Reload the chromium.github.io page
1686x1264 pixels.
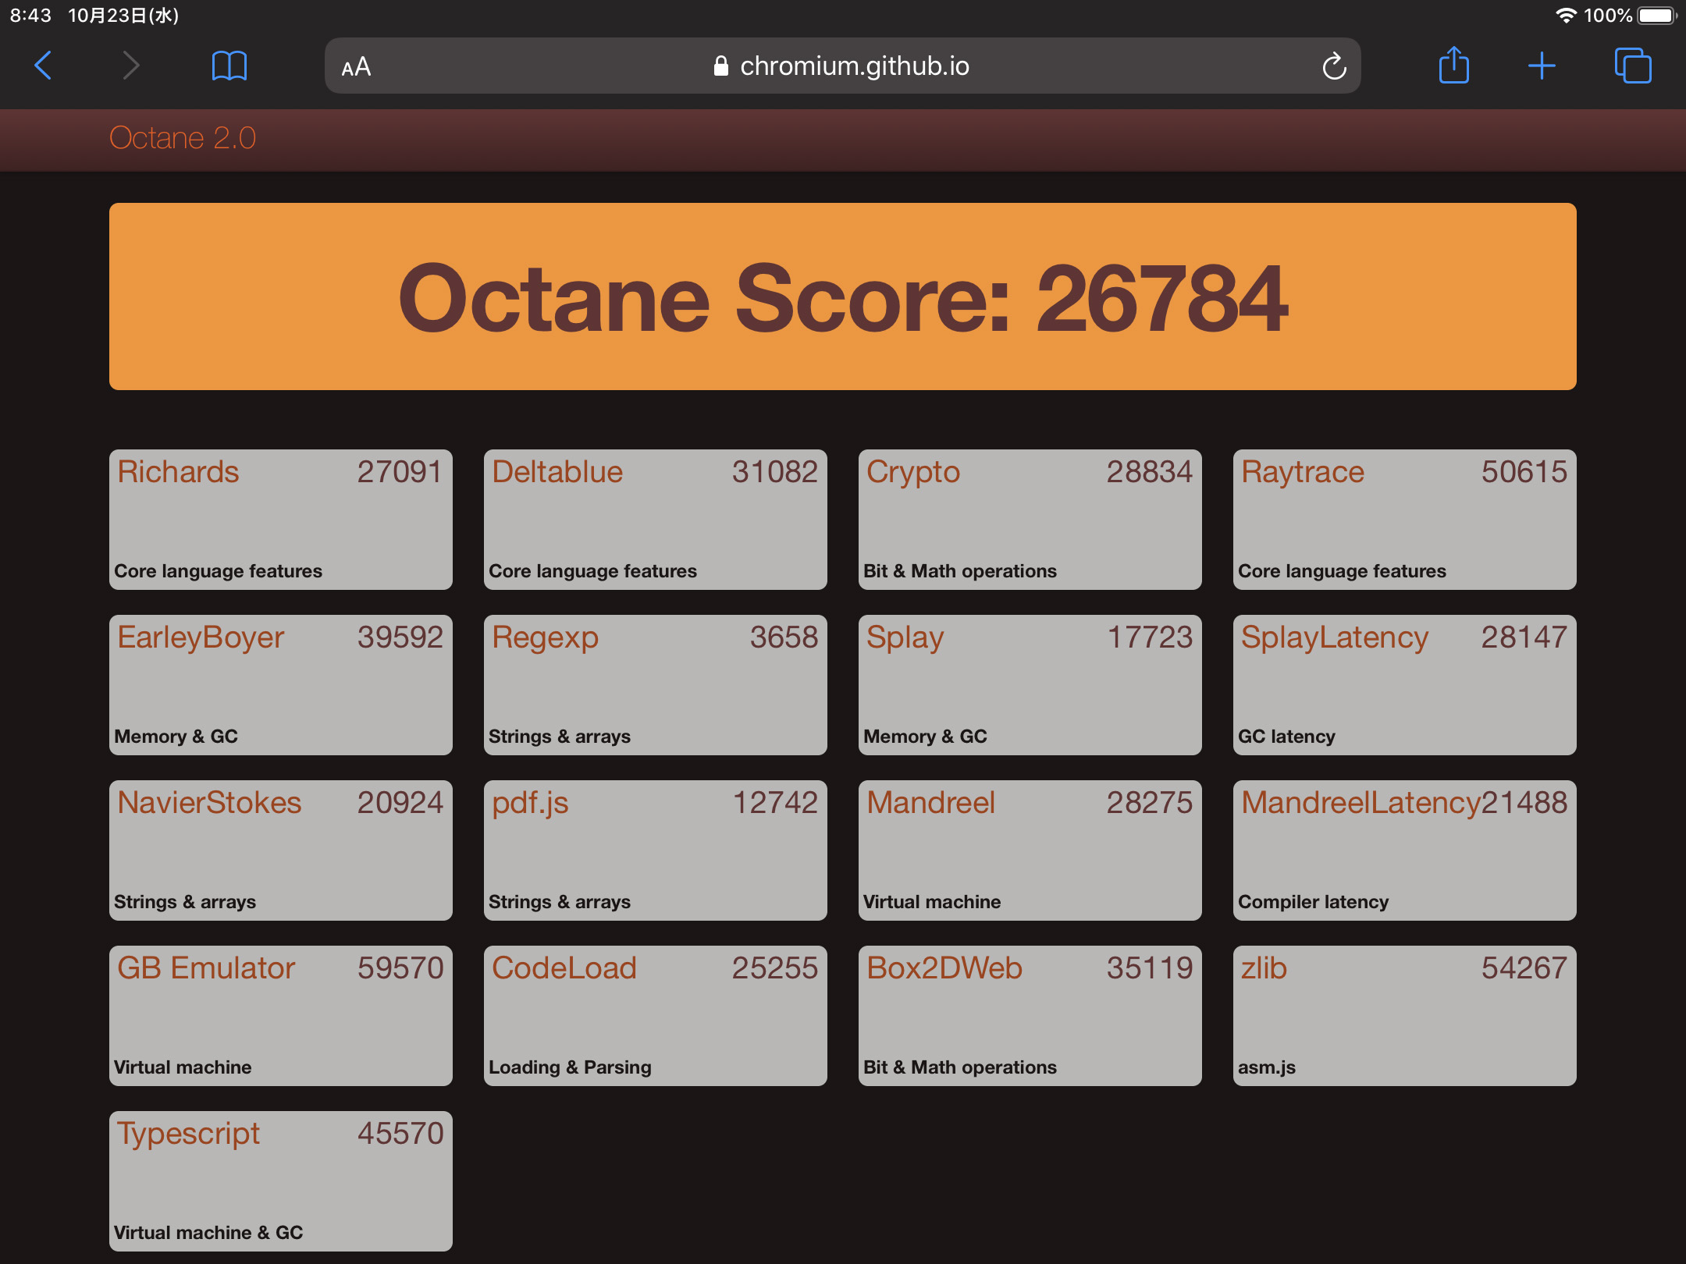(1334, 66)
